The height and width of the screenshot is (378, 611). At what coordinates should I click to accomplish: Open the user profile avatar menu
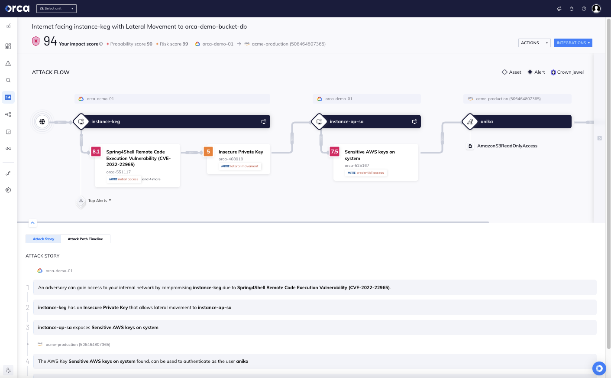click(596, 8)
